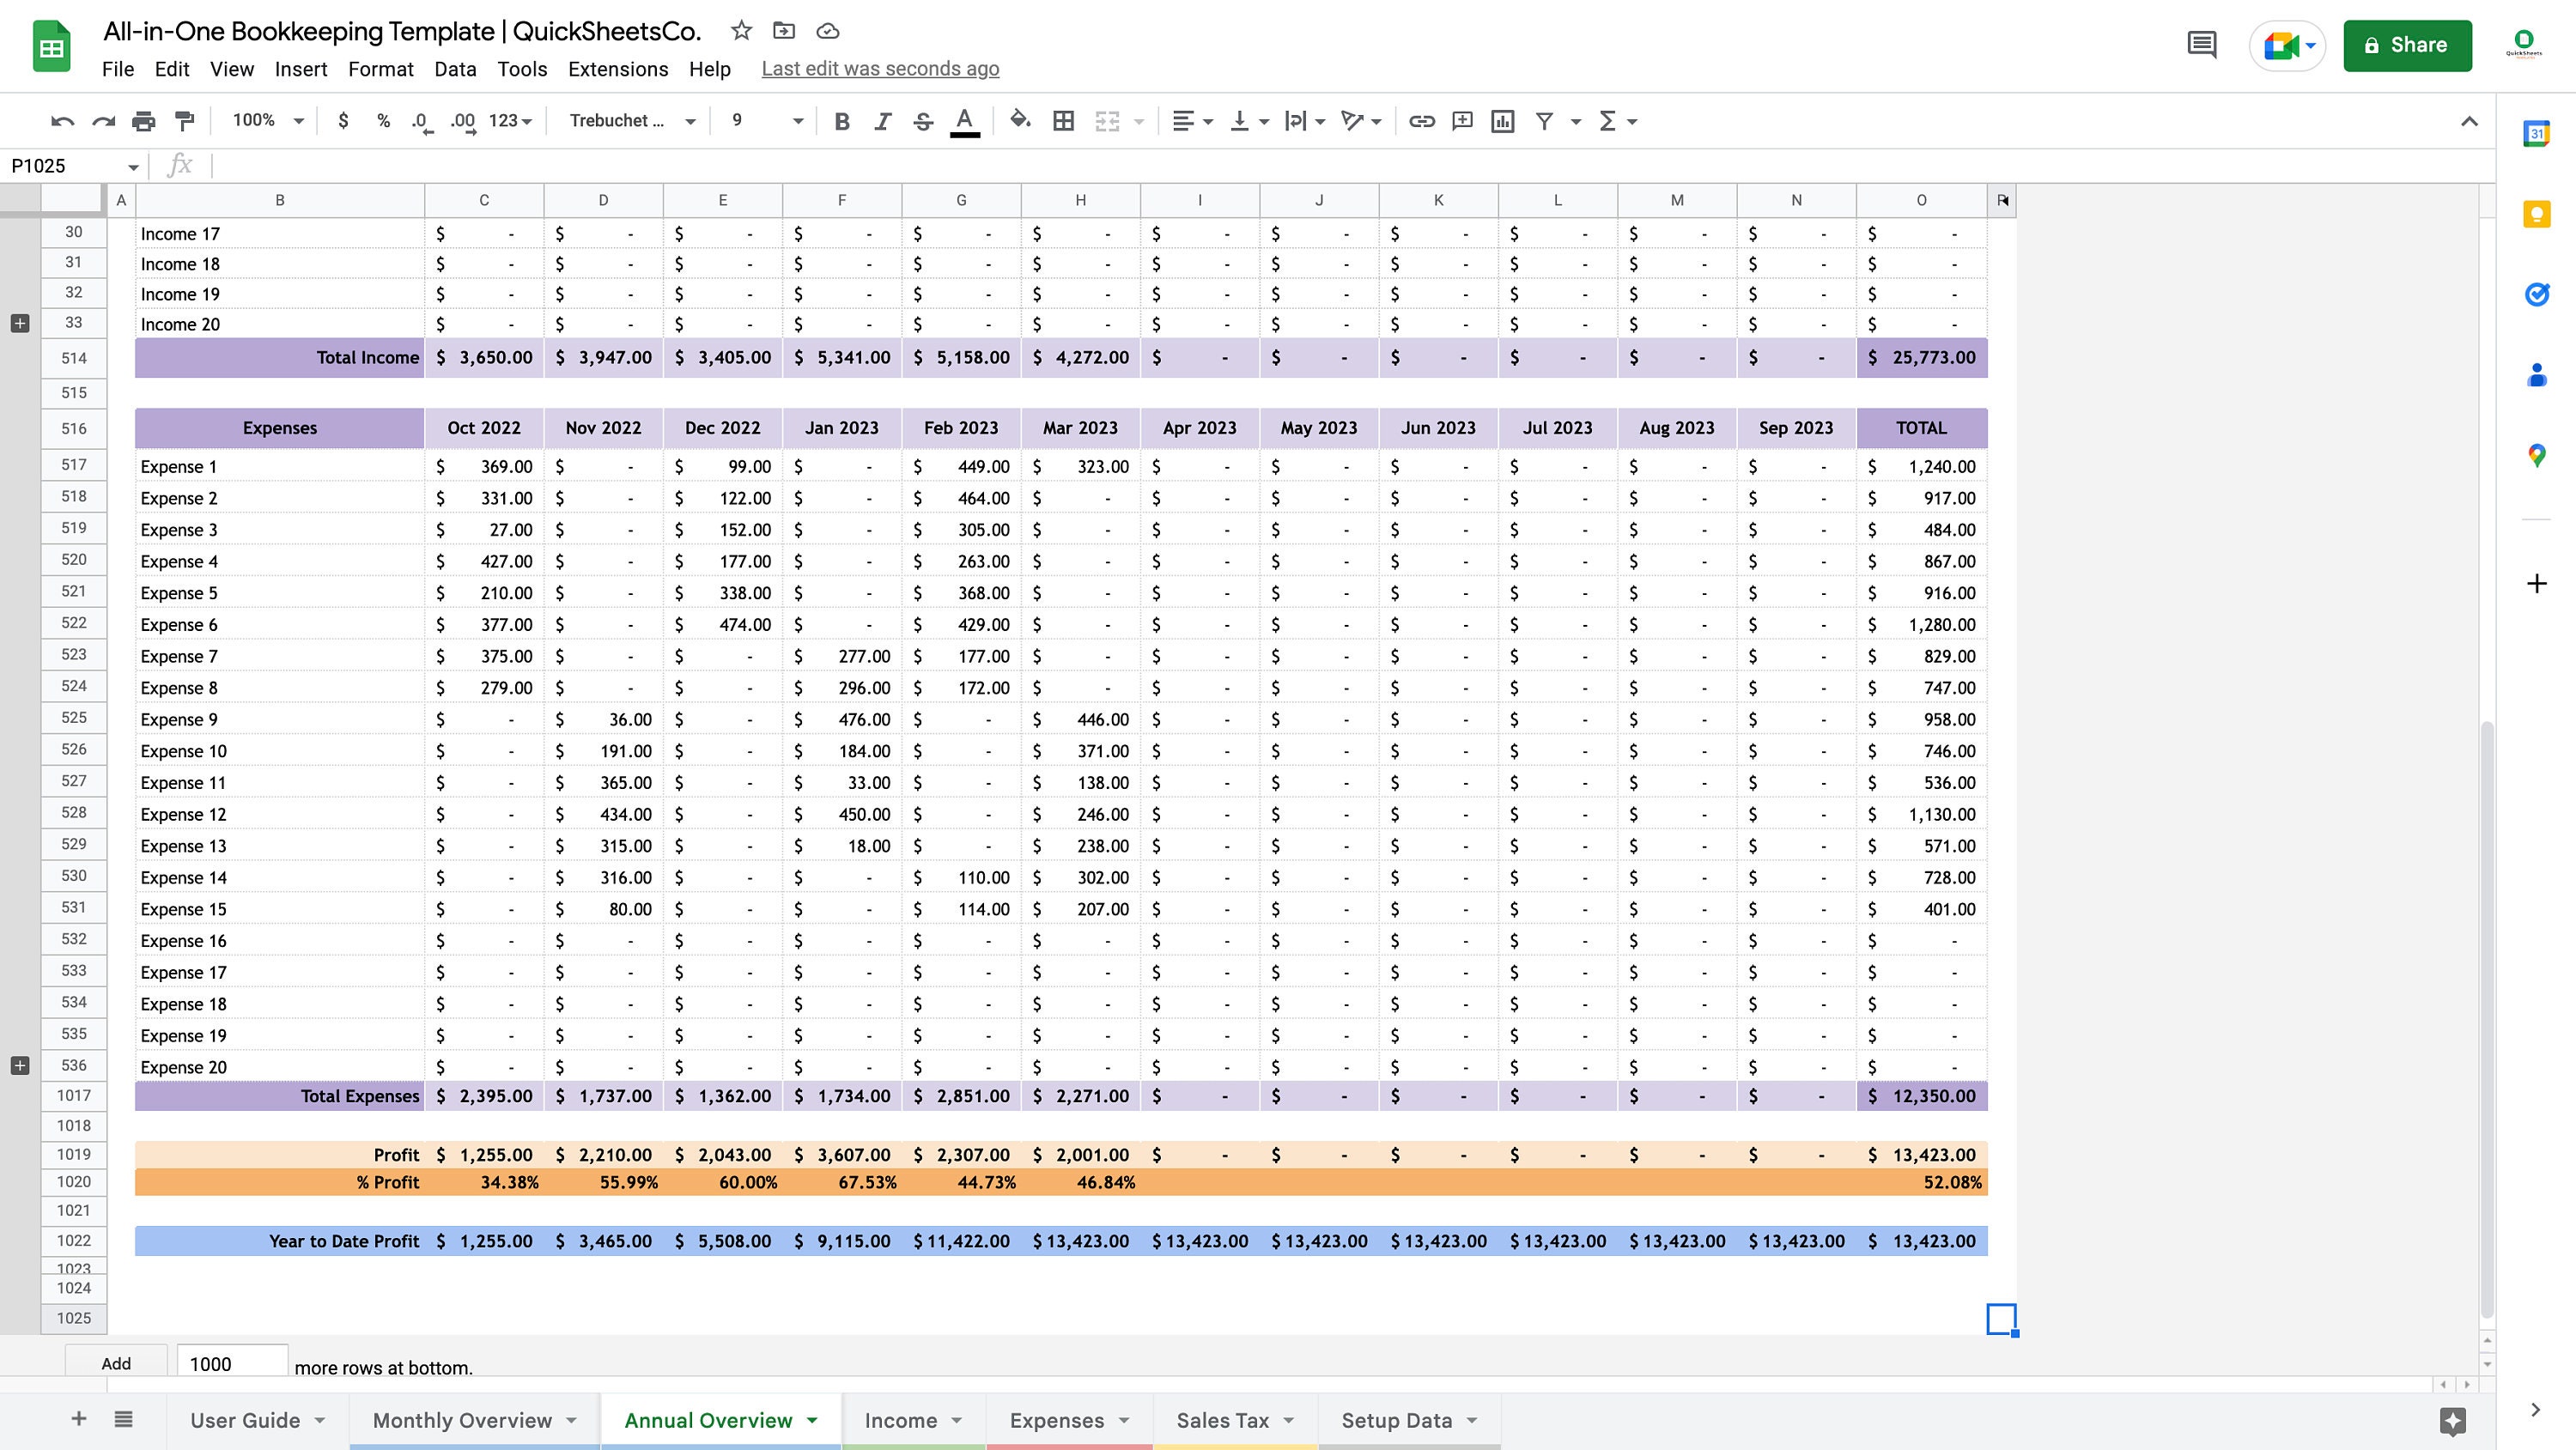Open Google Tasks in the side panel
Image resolution: width=2576 pixels, height=1450 pixels.
(x=2536, y=294)
